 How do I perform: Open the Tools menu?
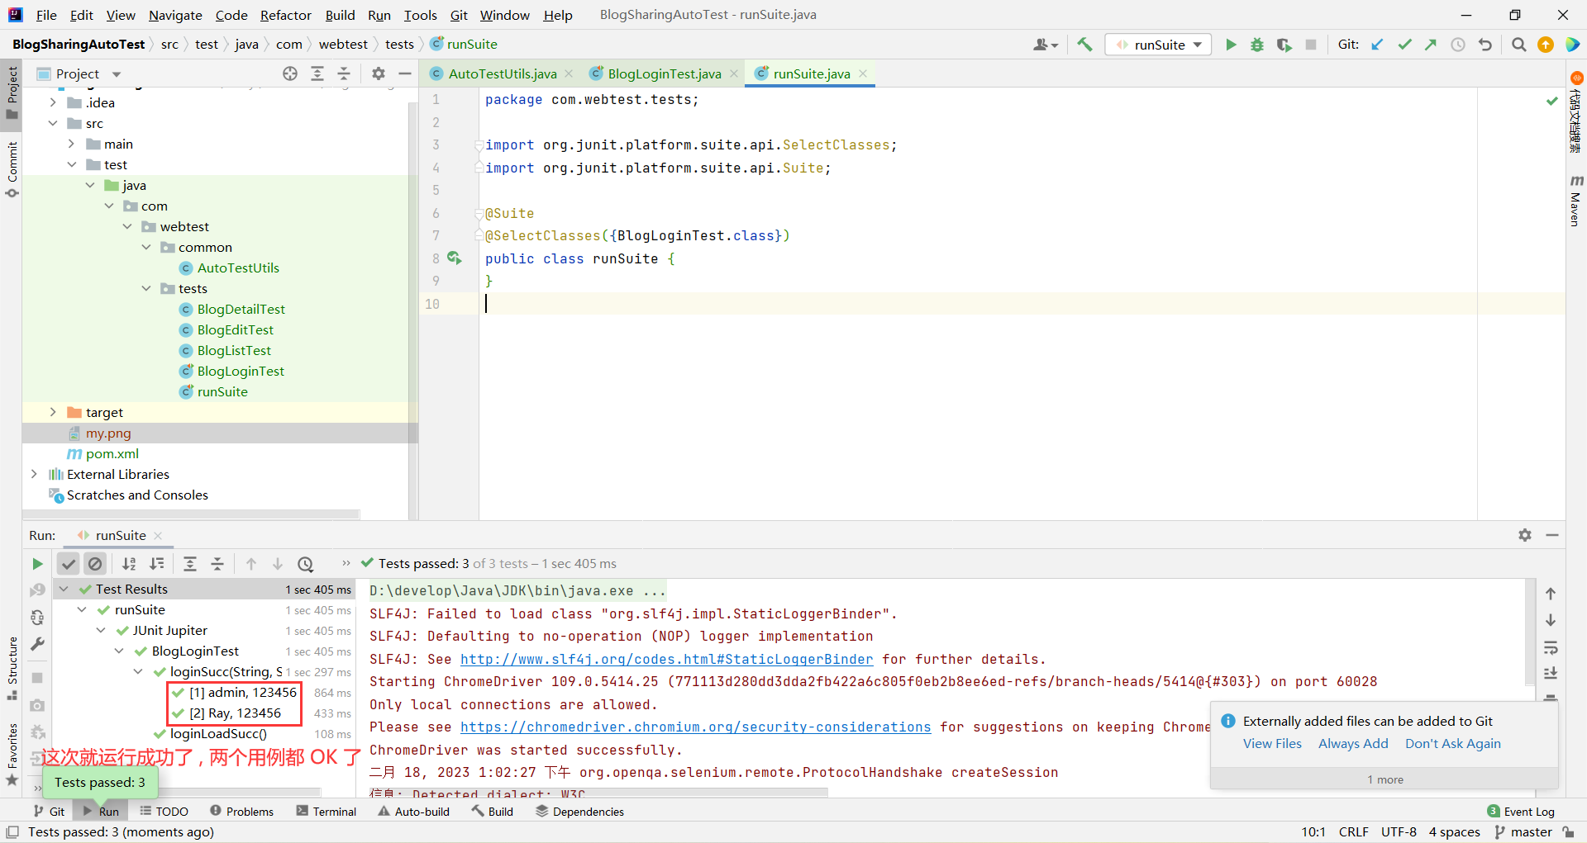(420, 15)
